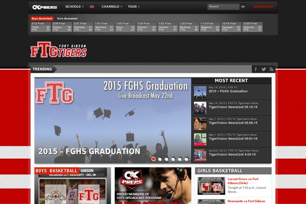The width and height of the screenshot is (306, 204).
Task: Open the 2/21 Final Sallisaw score box
Action: point(83,27)
